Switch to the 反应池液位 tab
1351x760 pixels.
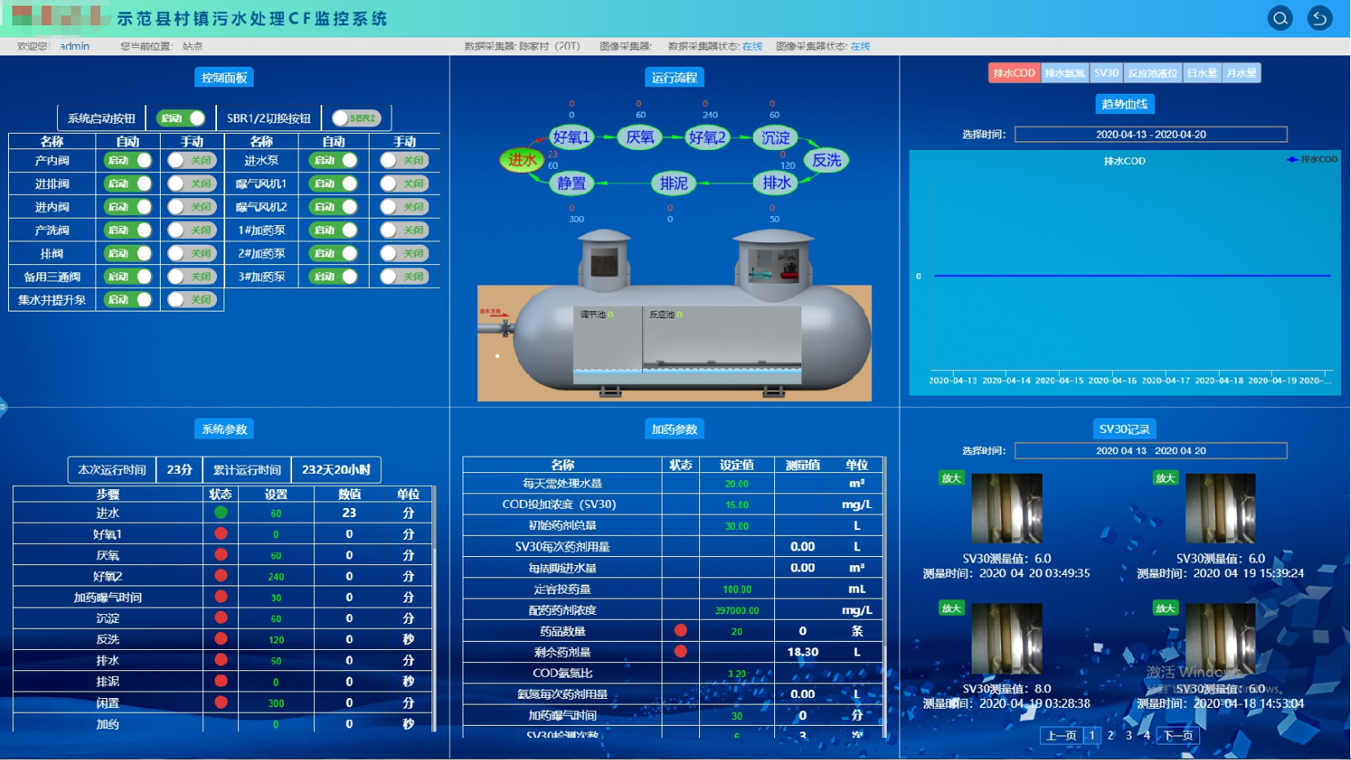(1152, 73)
